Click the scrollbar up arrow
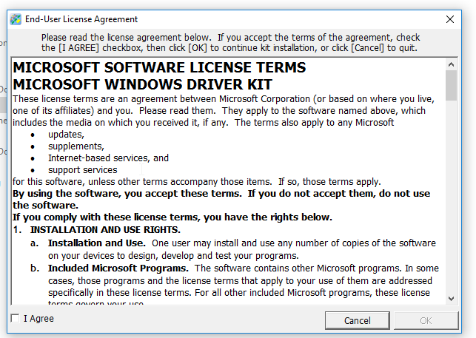 [x=451, y=64]
